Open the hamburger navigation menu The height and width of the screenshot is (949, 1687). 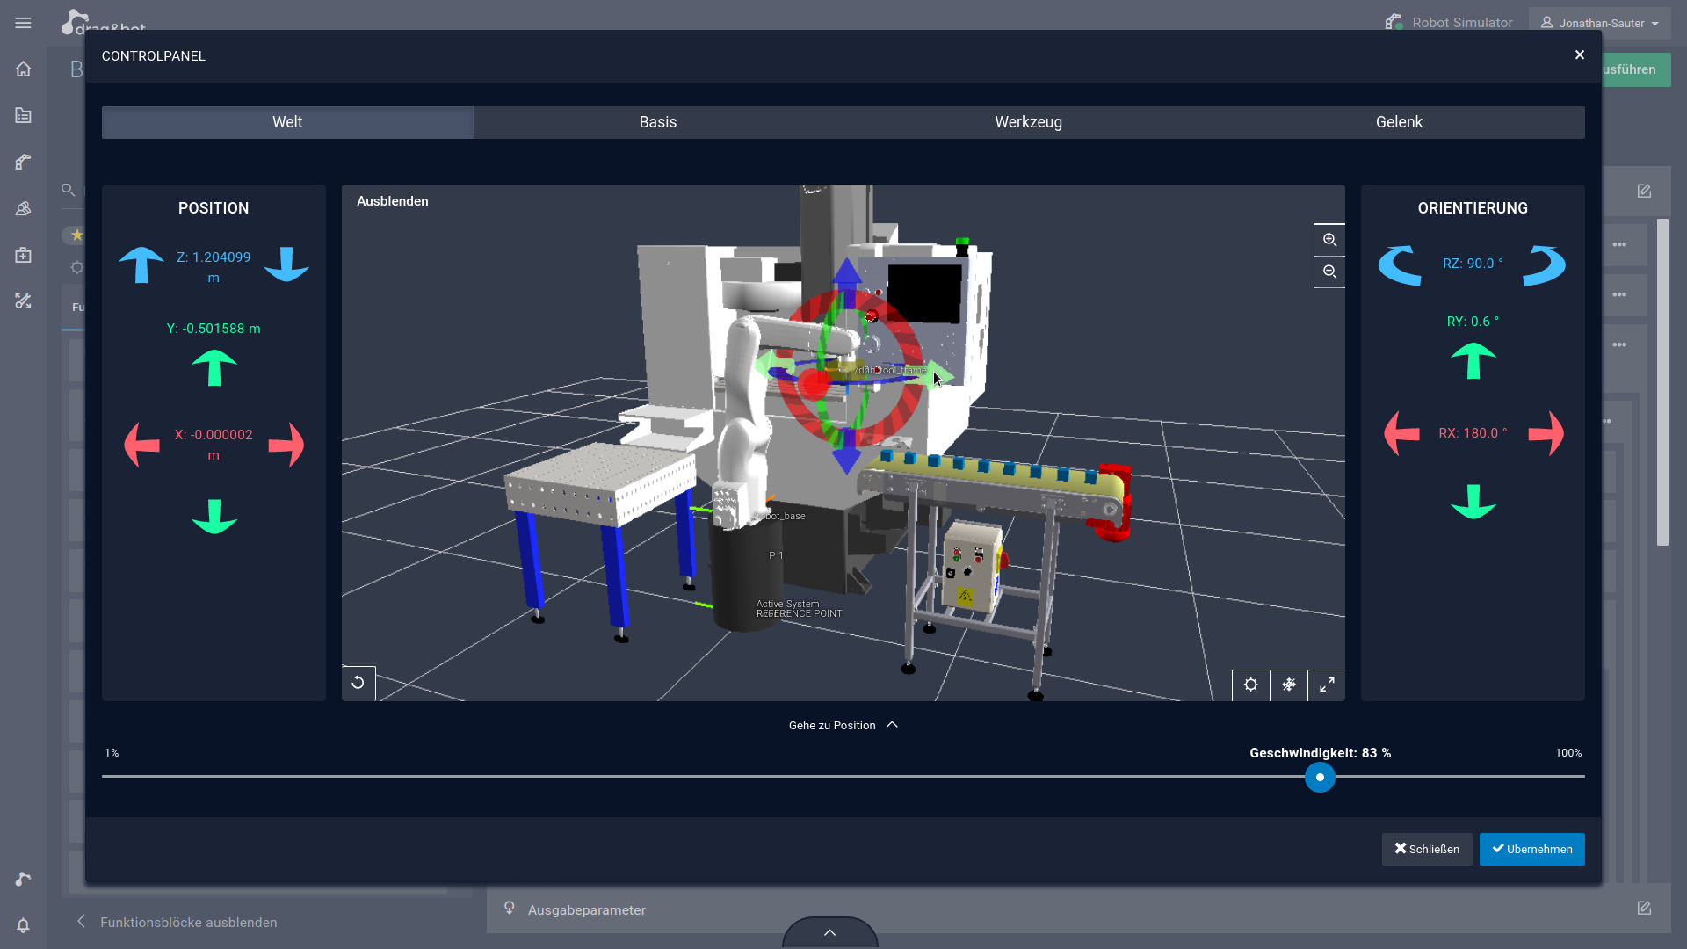pos(23,23)
